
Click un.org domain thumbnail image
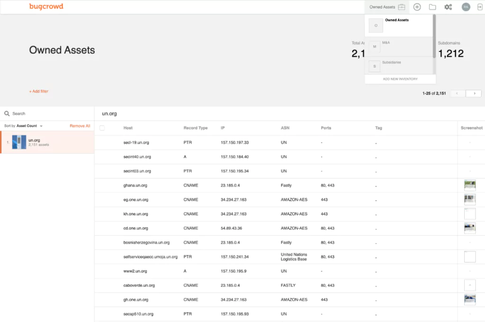point(19,142)
